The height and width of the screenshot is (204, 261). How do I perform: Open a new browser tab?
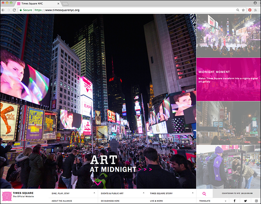click(x=65, y=4)
